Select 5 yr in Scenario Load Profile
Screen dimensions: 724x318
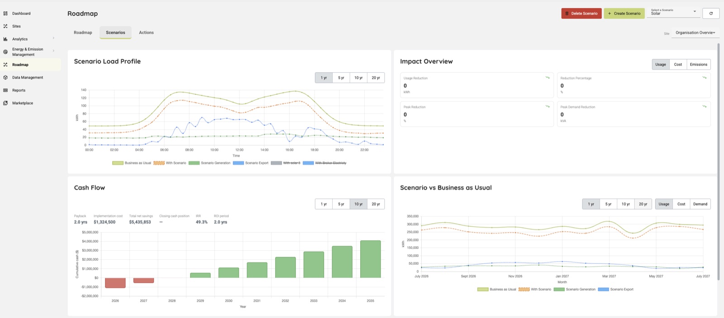click(341, 78)
